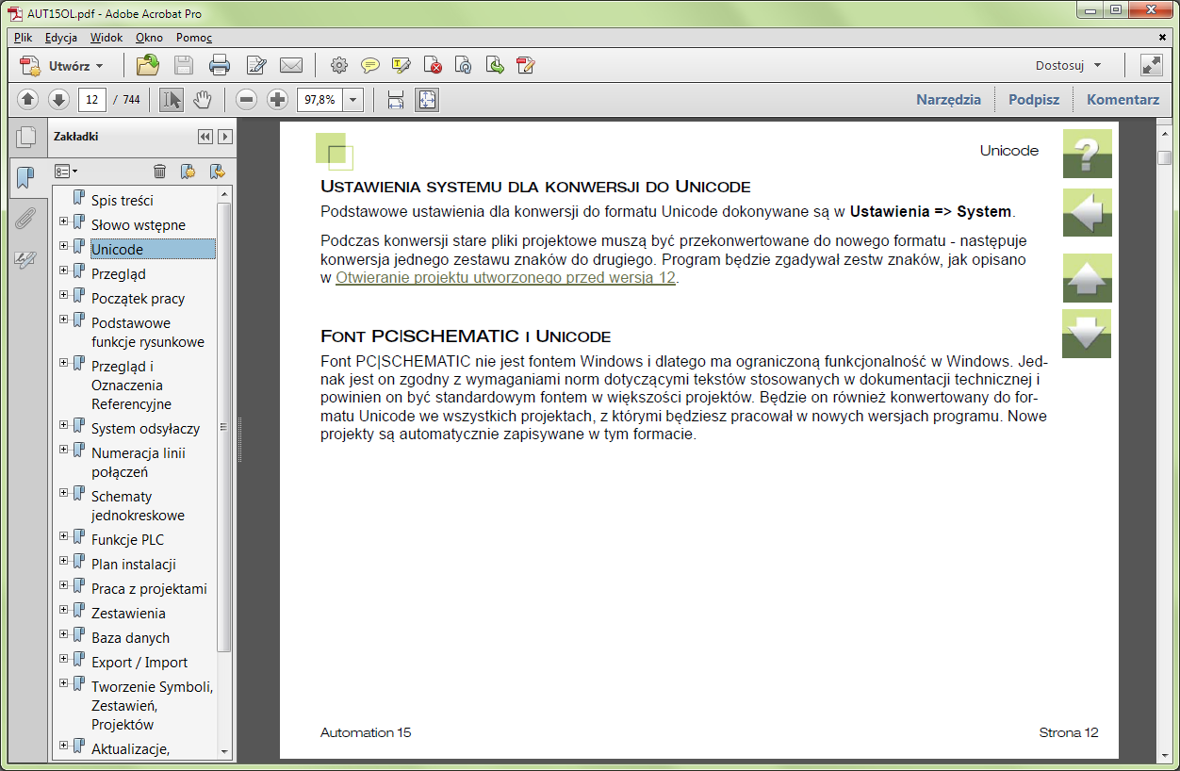Expand the Przegląd bookmark node
This screenshot has height=771, width=1180.
[x=64, y=271]
